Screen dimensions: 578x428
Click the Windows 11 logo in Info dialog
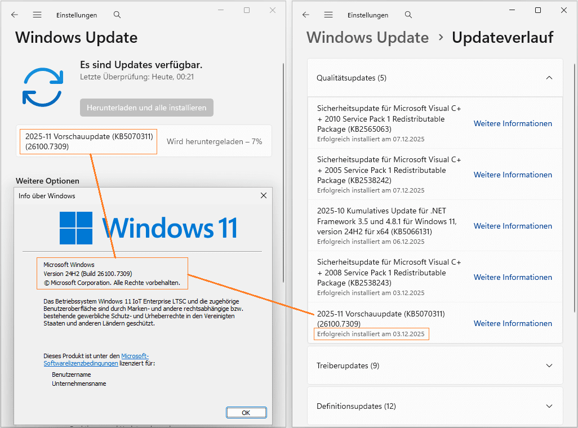(x=148, y=228)
